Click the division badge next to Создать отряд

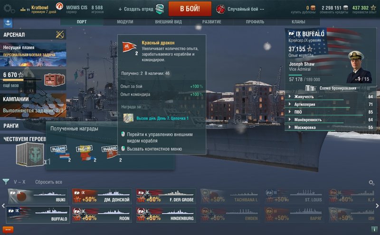tap(160, 9)
